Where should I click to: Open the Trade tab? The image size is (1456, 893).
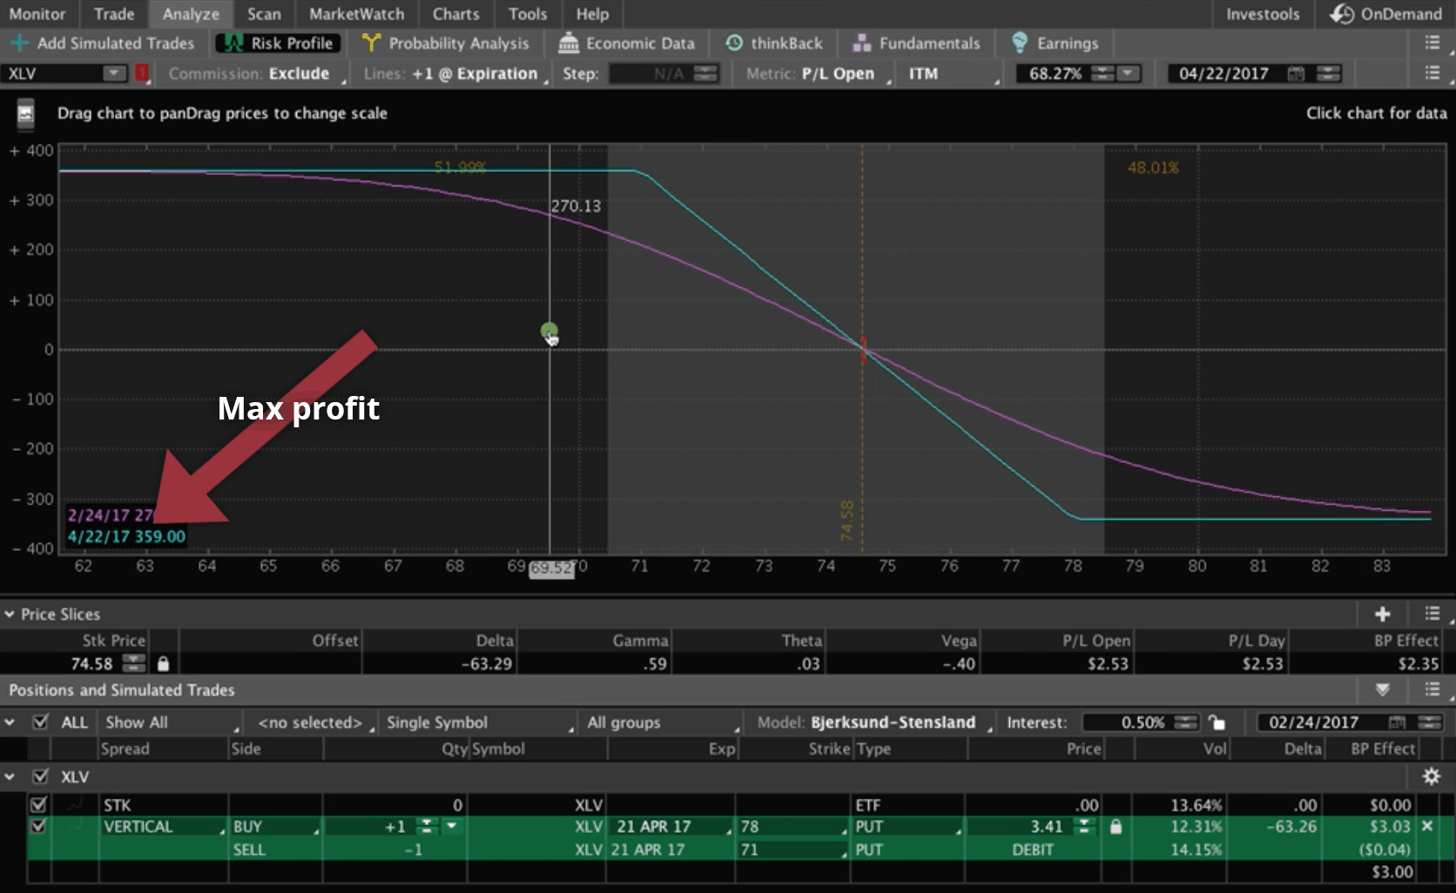point(114,14)
